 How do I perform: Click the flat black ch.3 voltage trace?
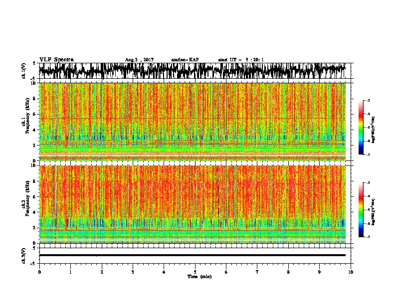tap(193, 255)
